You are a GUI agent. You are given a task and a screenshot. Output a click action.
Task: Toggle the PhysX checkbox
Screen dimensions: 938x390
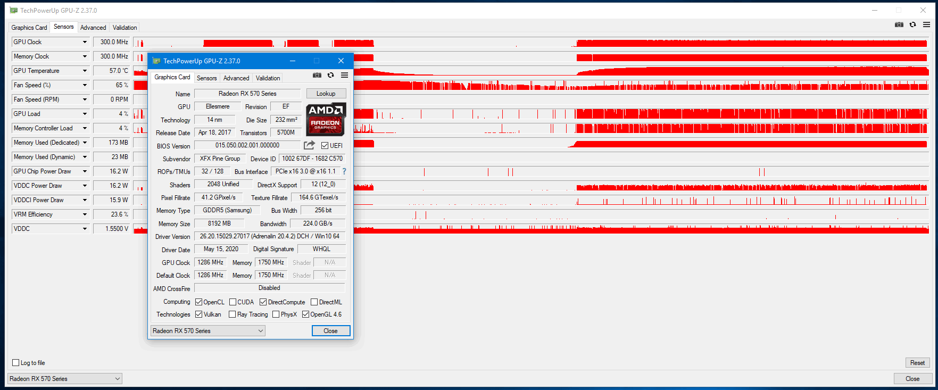276,314
